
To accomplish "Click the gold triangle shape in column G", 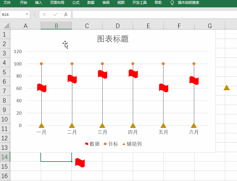I will click(227, 88).
